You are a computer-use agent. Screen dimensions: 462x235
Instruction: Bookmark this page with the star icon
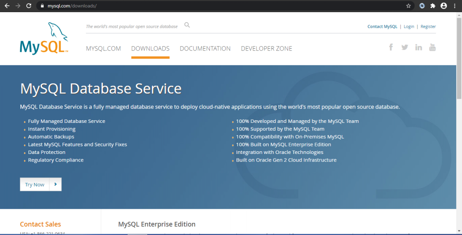pos(408,6)
